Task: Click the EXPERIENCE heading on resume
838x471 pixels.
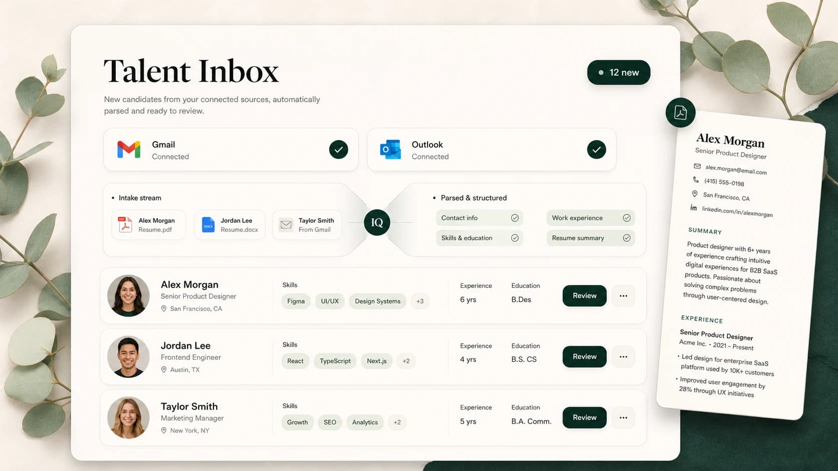Action: pos(702,319)
